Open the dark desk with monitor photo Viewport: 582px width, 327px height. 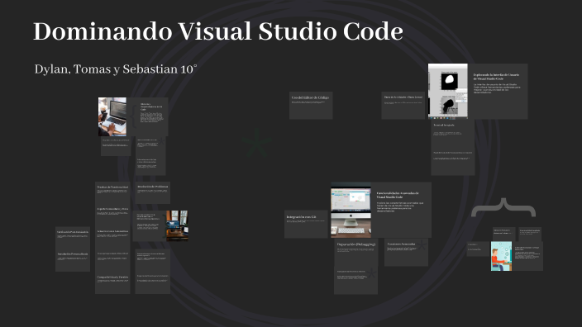(x=177, y=225)
